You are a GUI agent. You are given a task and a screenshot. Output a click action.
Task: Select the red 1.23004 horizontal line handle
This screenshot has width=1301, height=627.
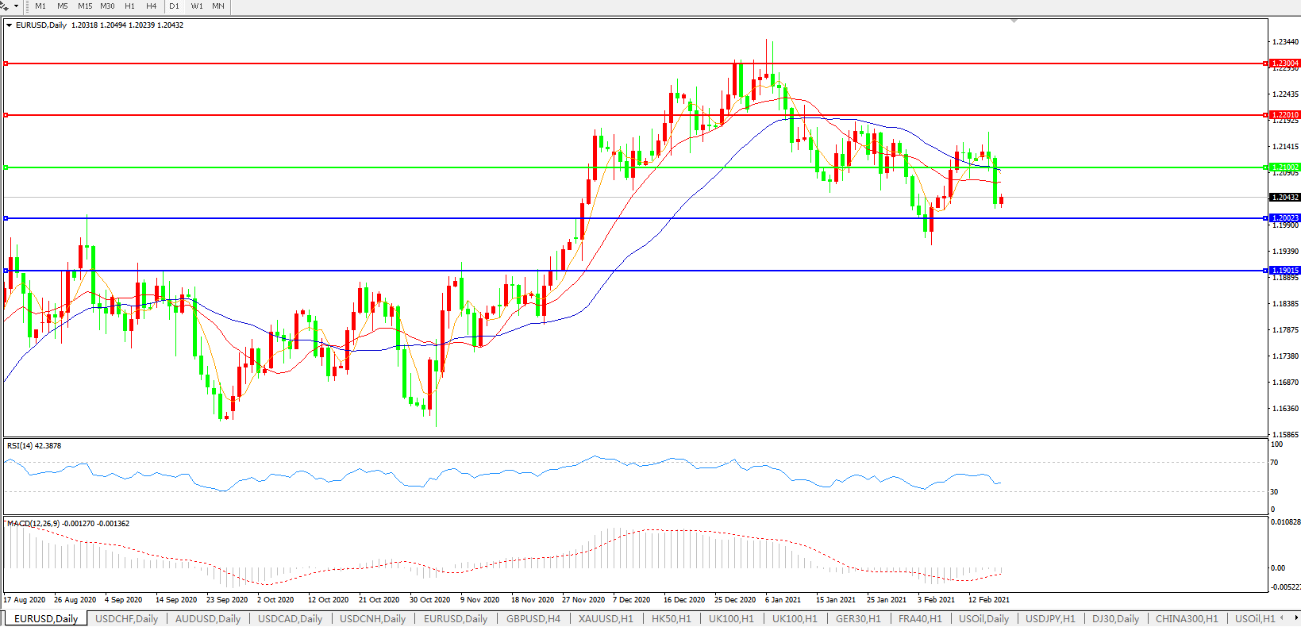click(6, 63)
